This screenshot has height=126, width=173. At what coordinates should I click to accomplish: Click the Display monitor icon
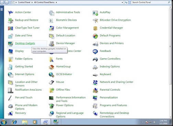pyautogui.click(x=11, y=52)
